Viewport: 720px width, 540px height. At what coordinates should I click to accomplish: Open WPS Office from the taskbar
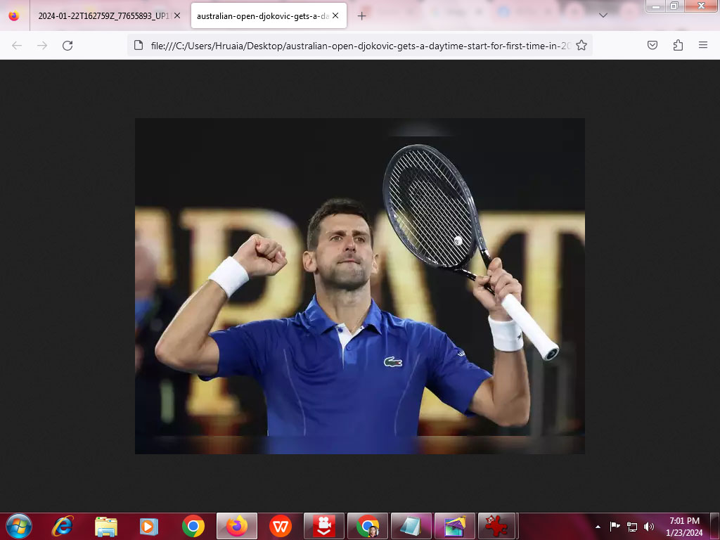pos(281,526)
